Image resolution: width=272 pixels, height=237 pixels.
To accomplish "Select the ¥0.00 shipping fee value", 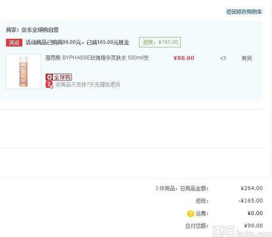I will [x=255, y=213].
